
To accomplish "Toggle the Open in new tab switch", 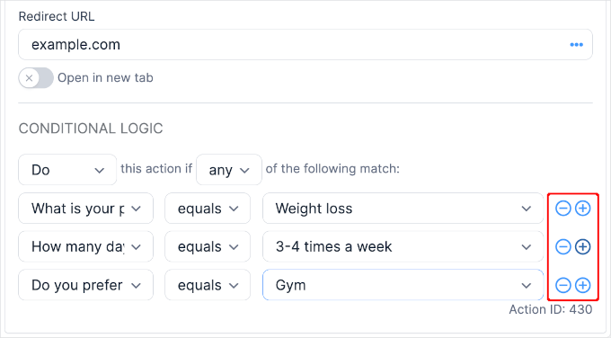I will click(x=36, y=78).
